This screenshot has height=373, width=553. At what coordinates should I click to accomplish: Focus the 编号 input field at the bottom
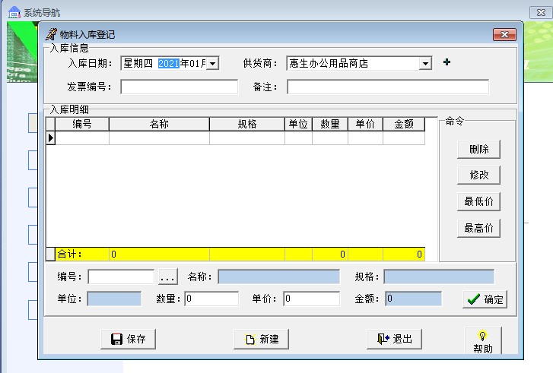click(121, 277)
